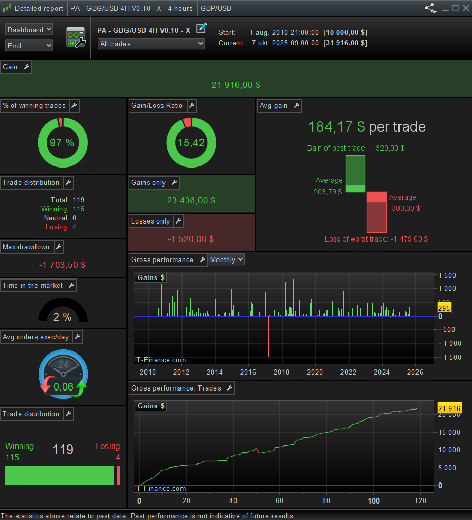Click the GBP/USD title bar label
Viewport: 472px width, 520px height.
click(x=215, y=8)
